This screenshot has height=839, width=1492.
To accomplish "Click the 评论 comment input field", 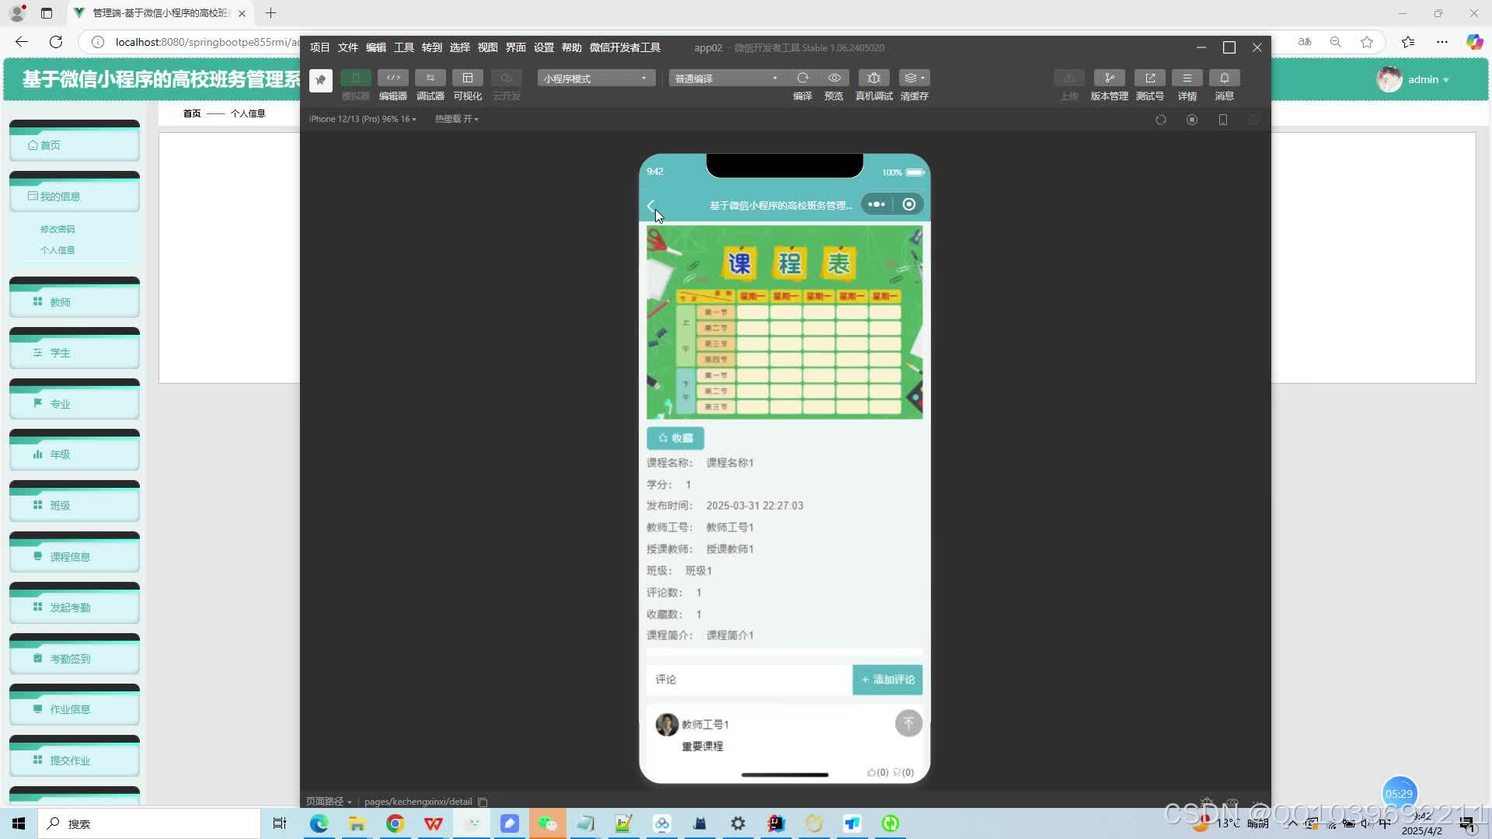I will (746, 679).
